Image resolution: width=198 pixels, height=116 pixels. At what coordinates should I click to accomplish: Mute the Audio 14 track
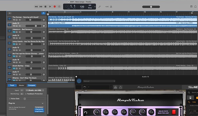[x=14, y=38]
